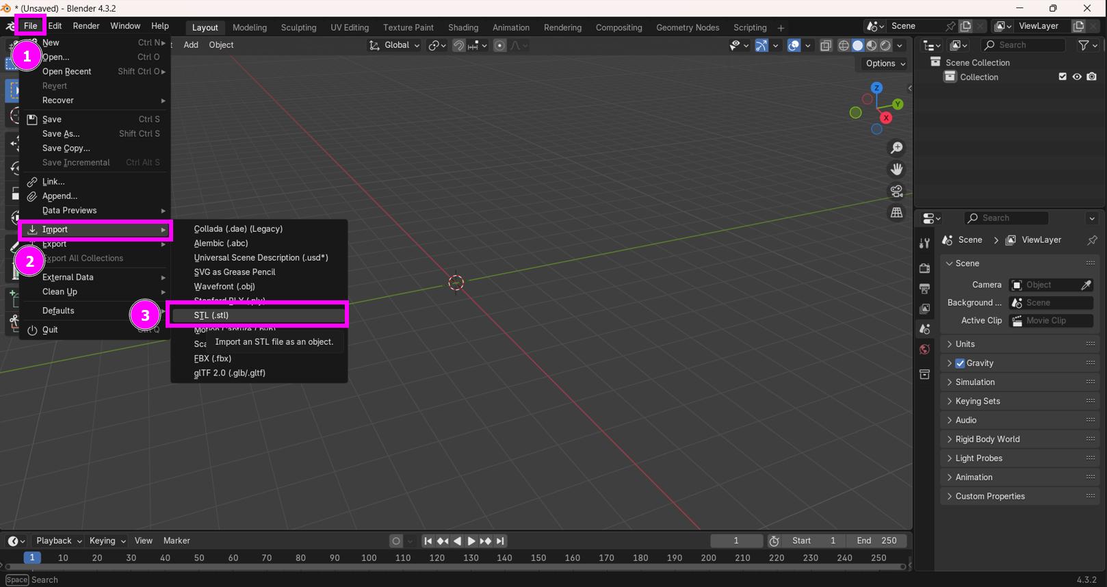The height and width of the screenshot is (587, 1107).
Task: Add a new workspace with plus button
Action: 781,28
